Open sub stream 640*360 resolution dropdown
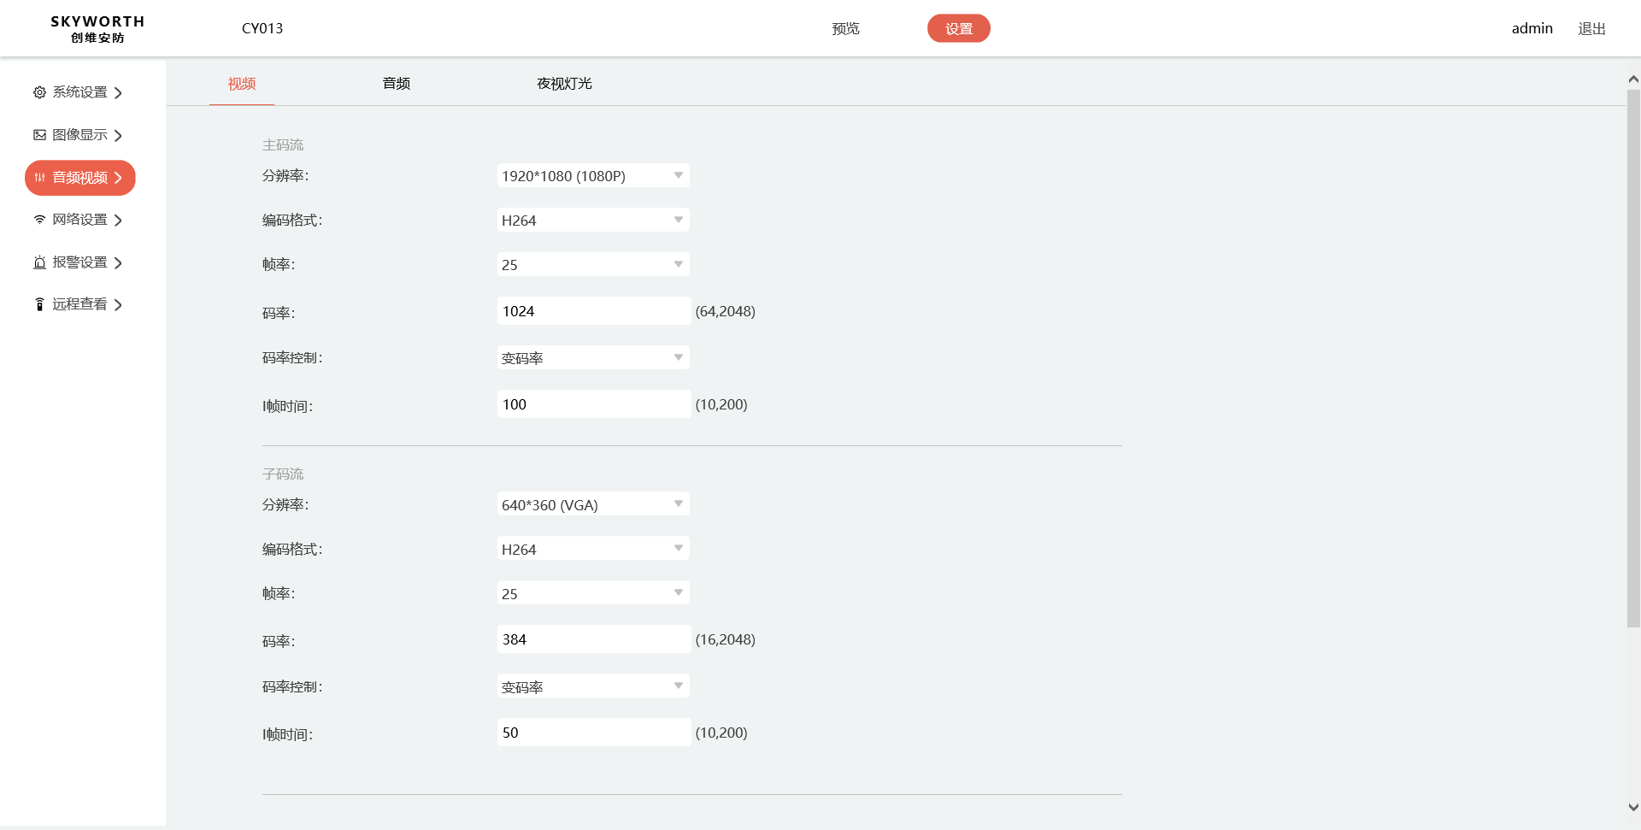This screenshot has width=1641, height=830. (x=593, y=505)
